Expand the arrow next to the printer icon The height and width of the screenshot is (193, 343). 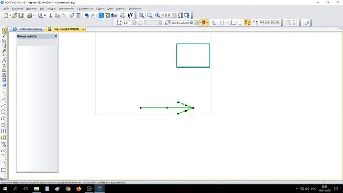34,16
